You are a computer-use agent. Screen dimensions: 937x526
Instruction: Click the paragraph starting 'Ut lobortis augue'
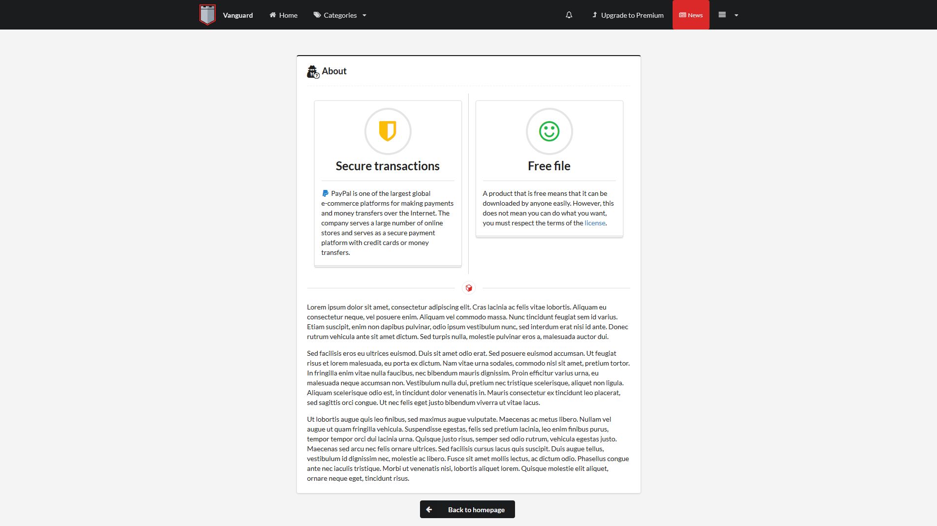coord(468,449)
